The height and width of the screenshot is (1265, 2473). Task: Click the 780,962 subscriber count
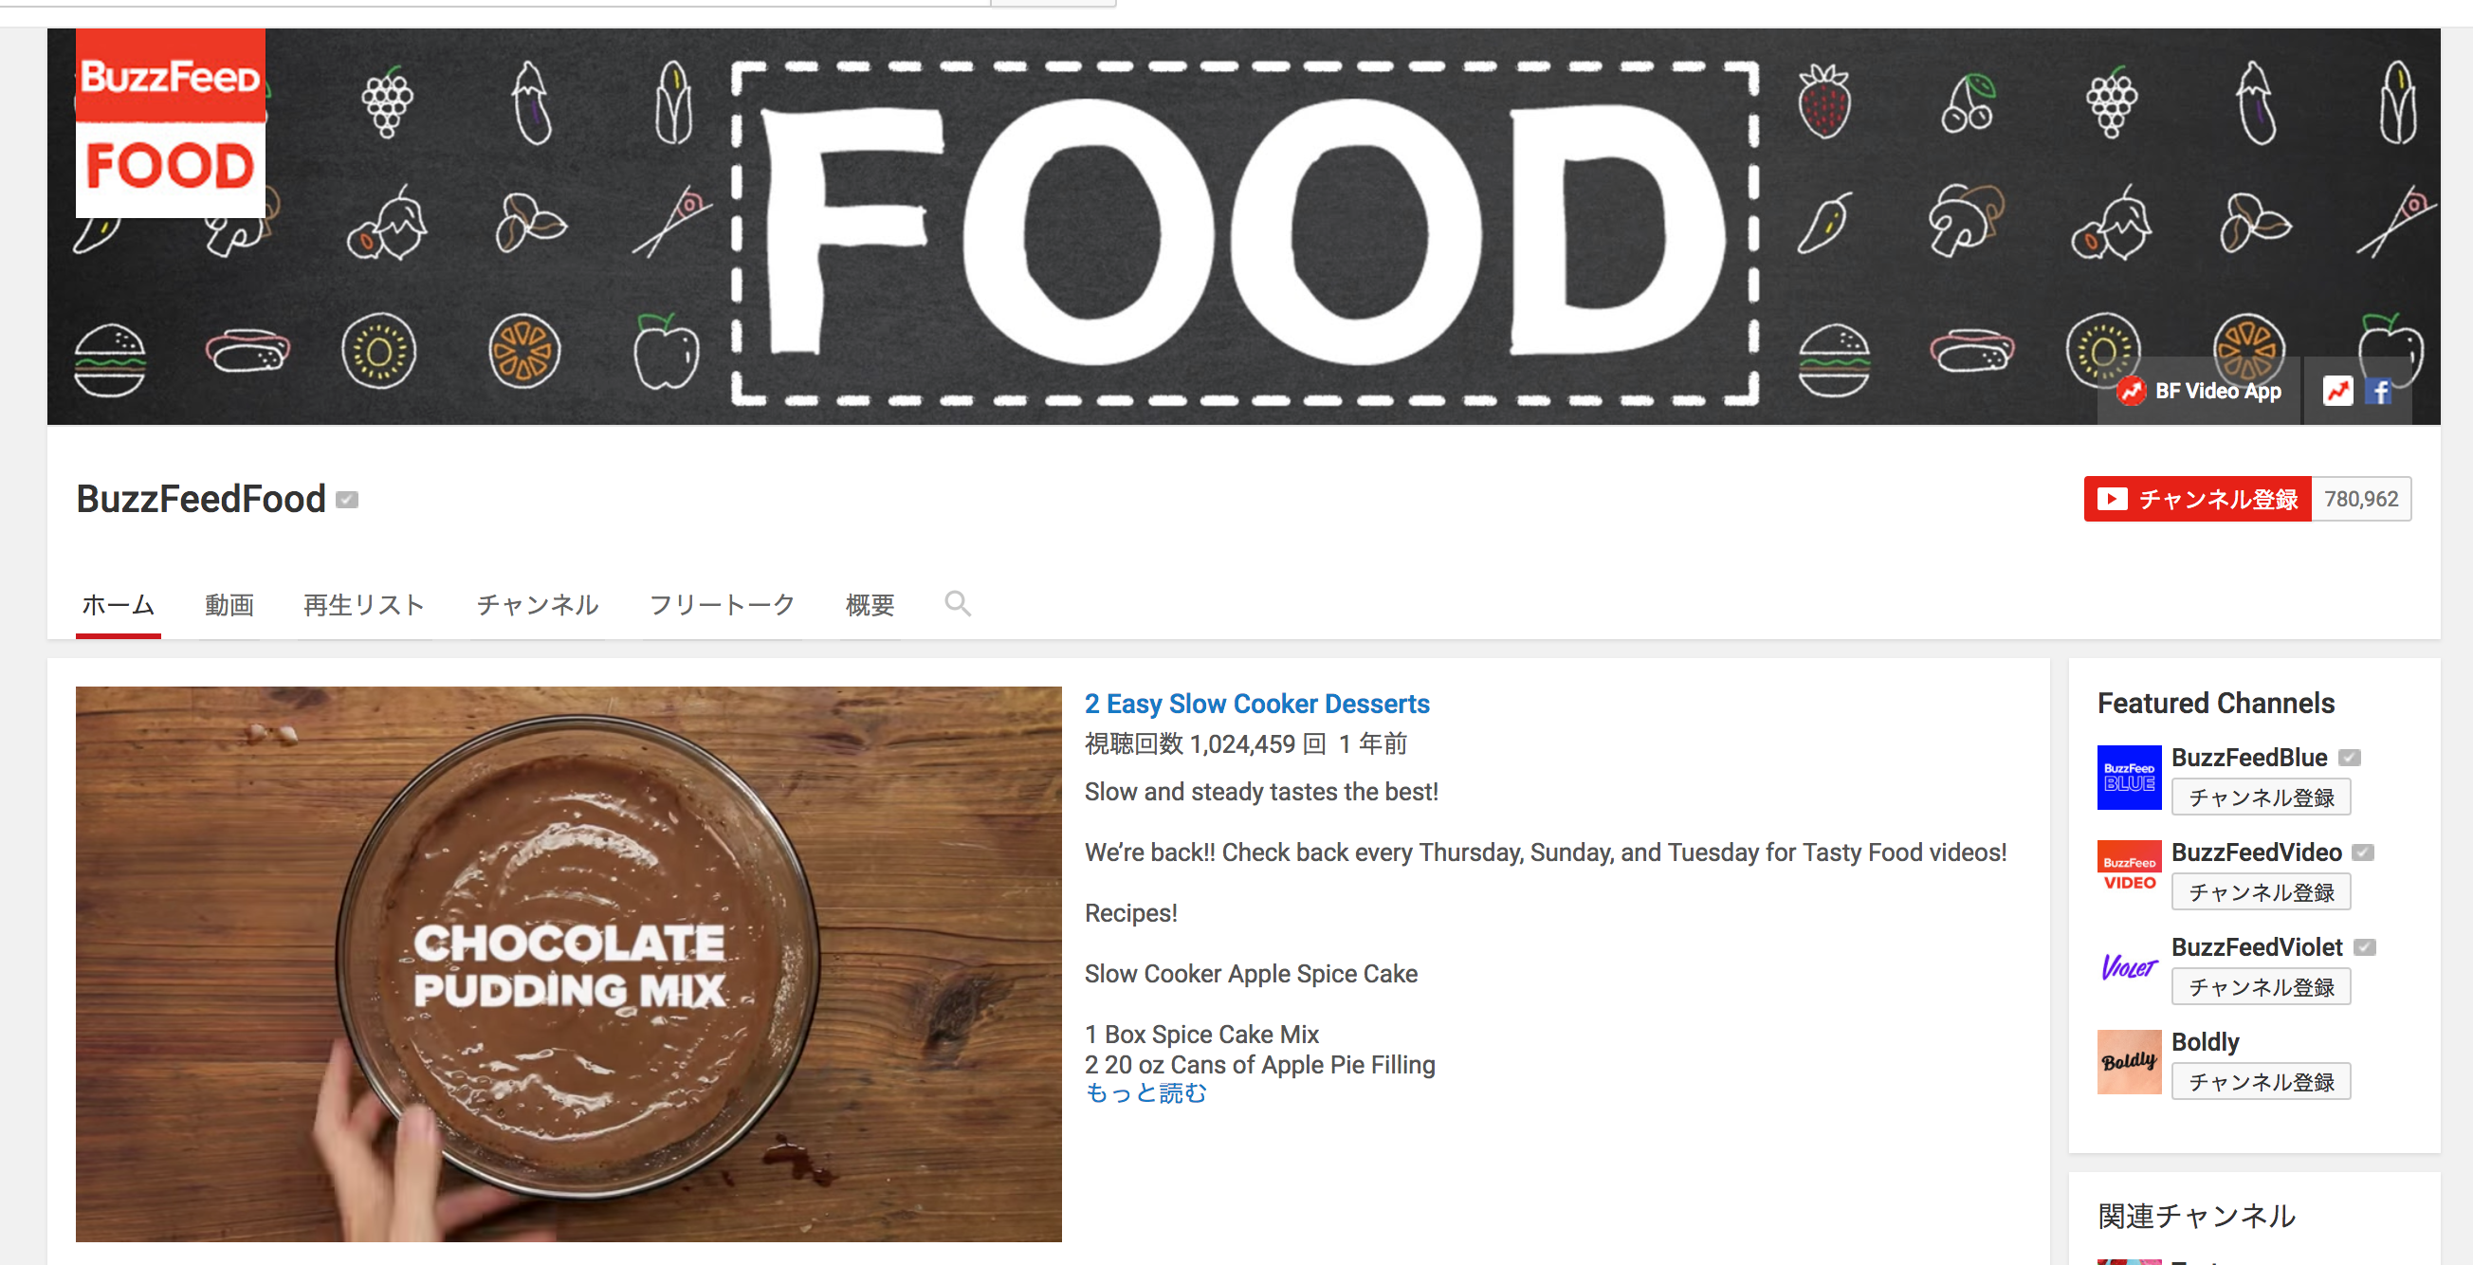point(2362,499)
